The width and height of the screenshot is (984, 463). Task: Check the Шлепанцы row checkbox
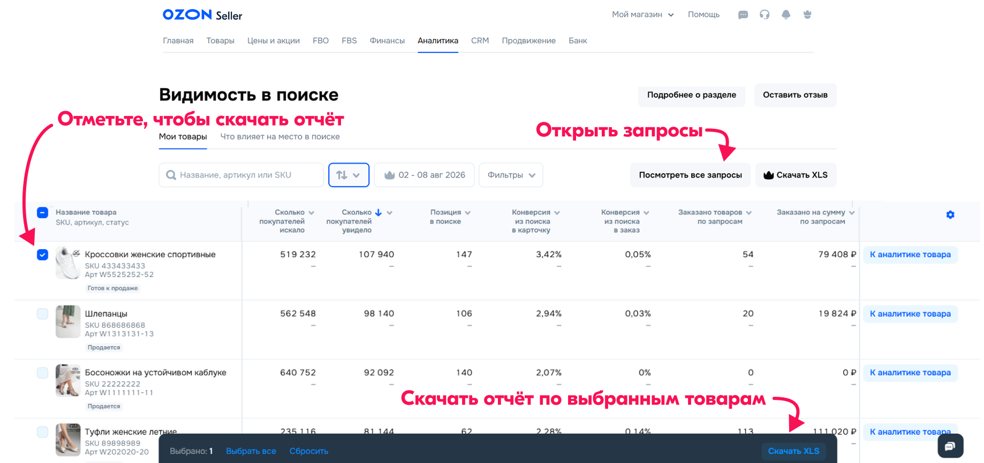point(43,314)
